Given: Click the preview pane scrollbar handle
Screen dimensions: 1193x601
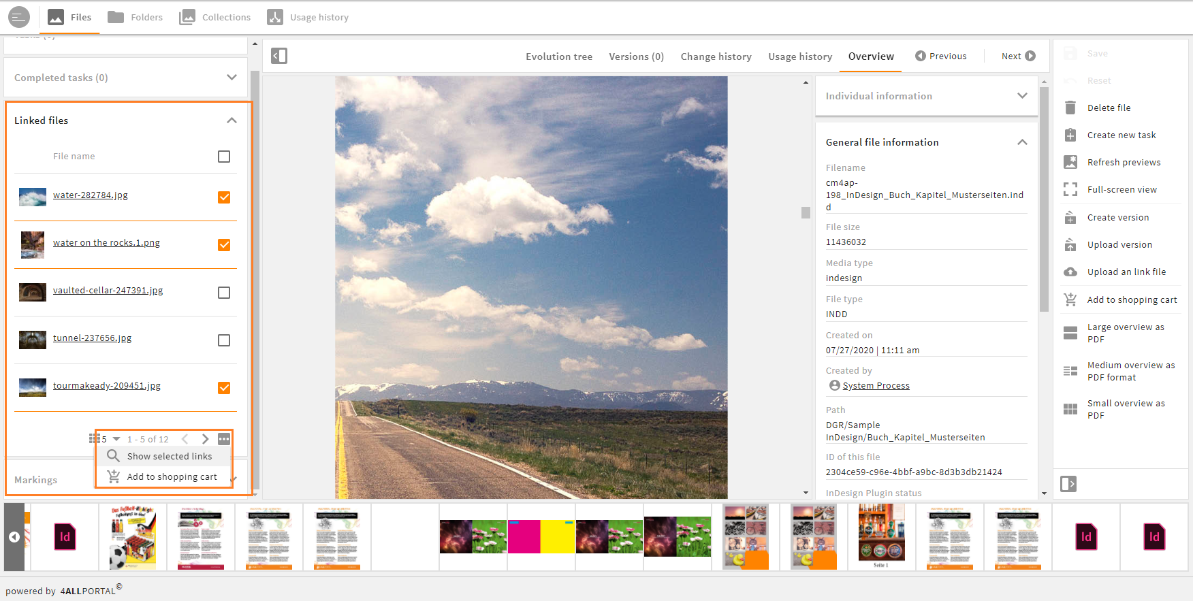Looking at the screenshot, I should pos(806,212).
